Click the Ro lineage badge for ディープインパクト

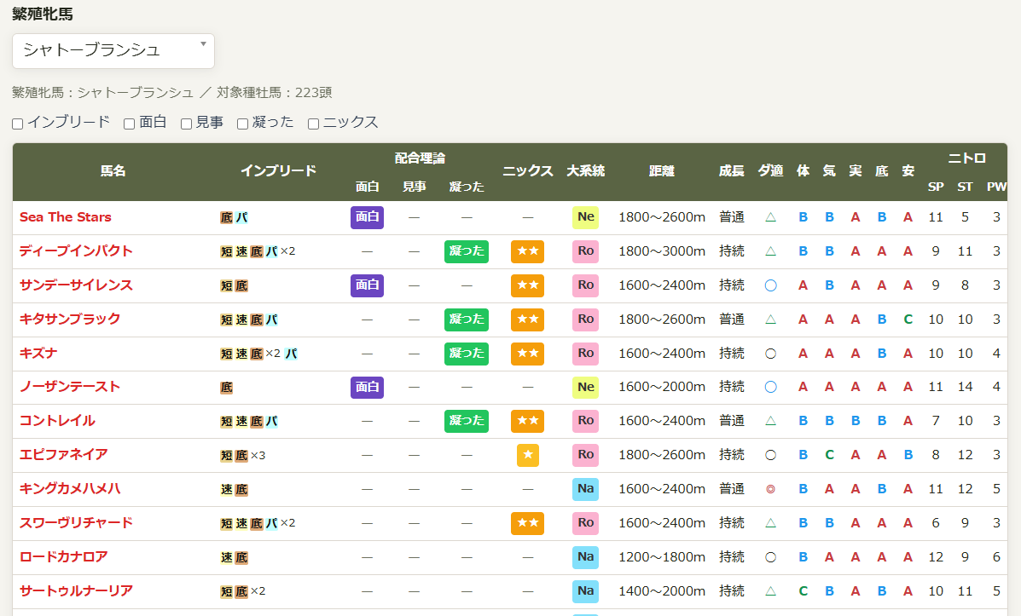click(x=585, y=251)
